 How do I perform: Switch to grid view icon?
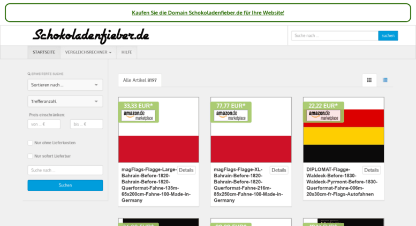[x=369, y=80]
